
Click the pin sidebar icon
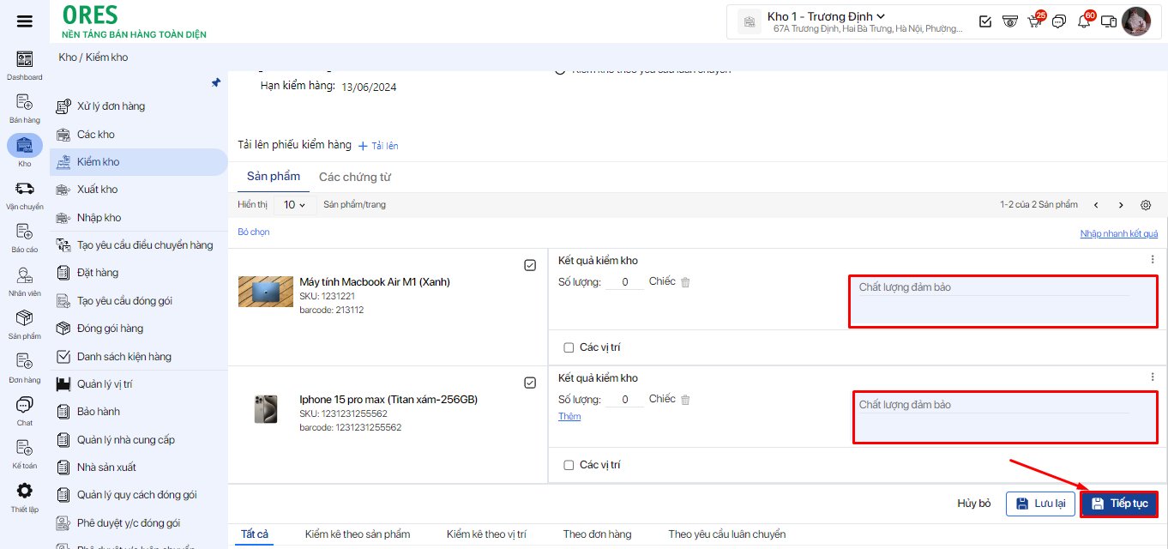(216, 83)
